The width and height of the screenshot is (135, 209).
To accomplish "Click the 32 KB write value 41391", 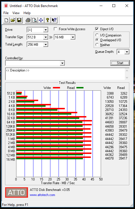I will (109, 118).
